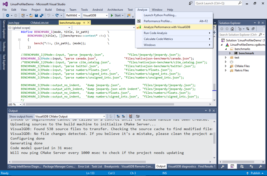Screen dimensions: 267x176
Task: Click the New Project toolbar icon
Action: [x=23, y=15]
